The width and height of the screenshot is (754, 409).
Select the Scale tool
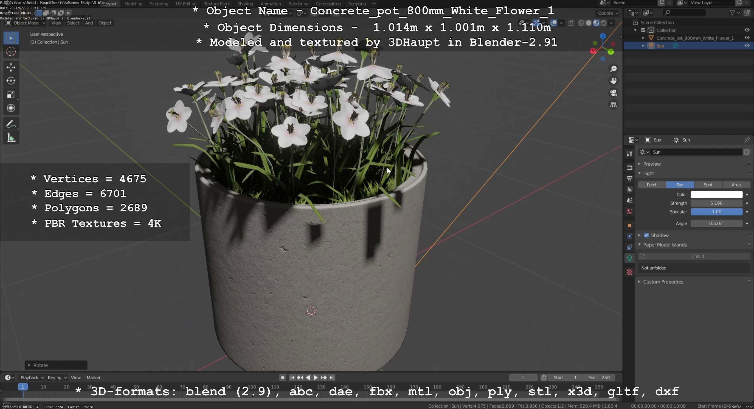[x=11, y=94]
